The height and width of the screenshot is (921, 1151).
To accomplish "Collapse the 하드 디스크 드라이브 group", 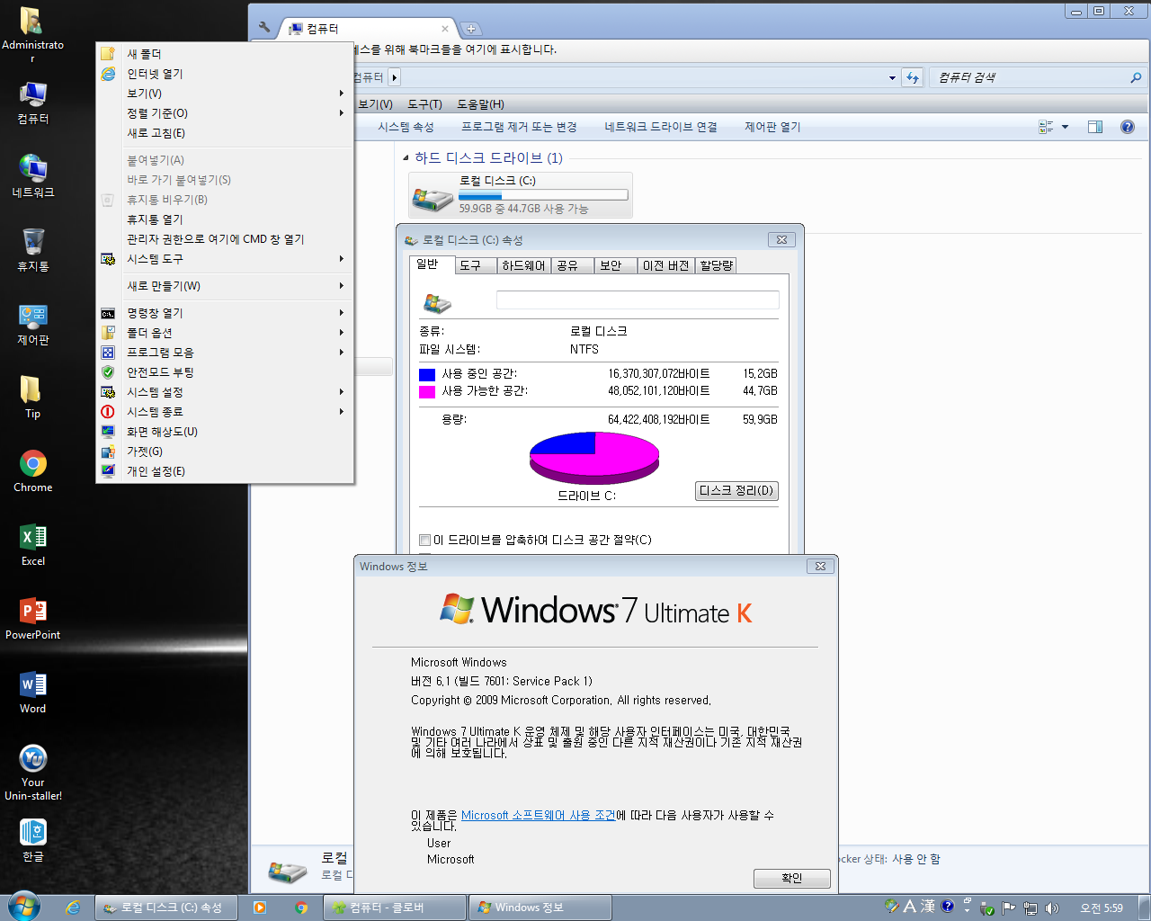I will click(x=406, y=158).
